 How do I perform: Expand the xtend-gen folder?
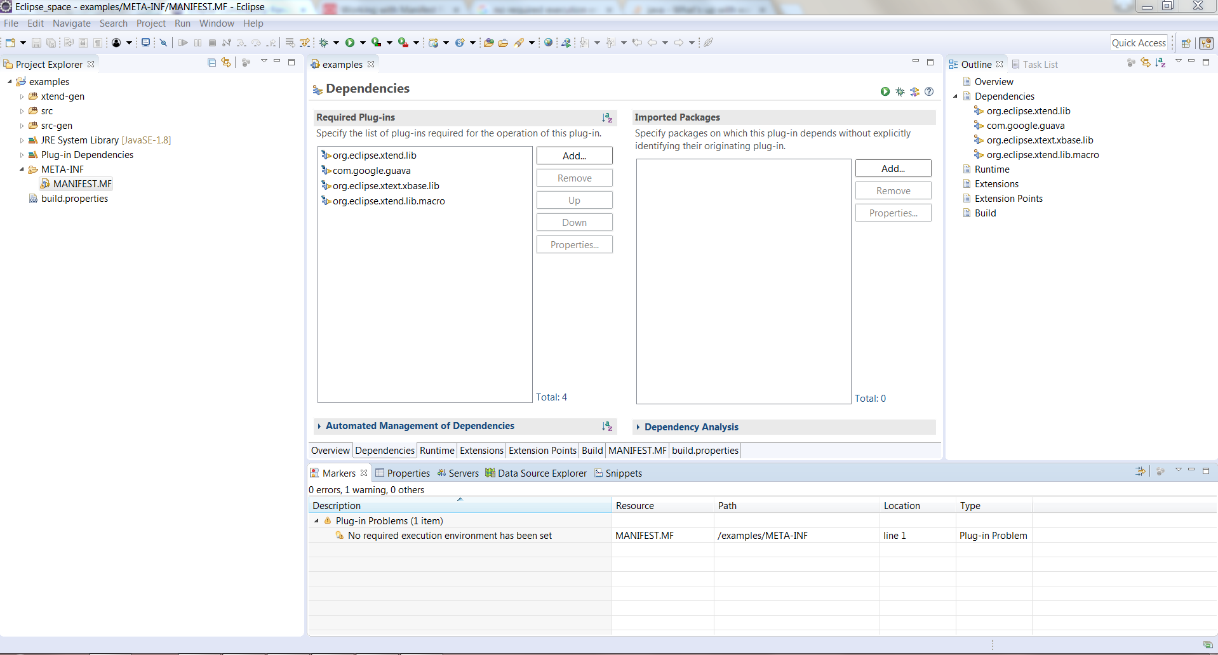tap(22, 96)
